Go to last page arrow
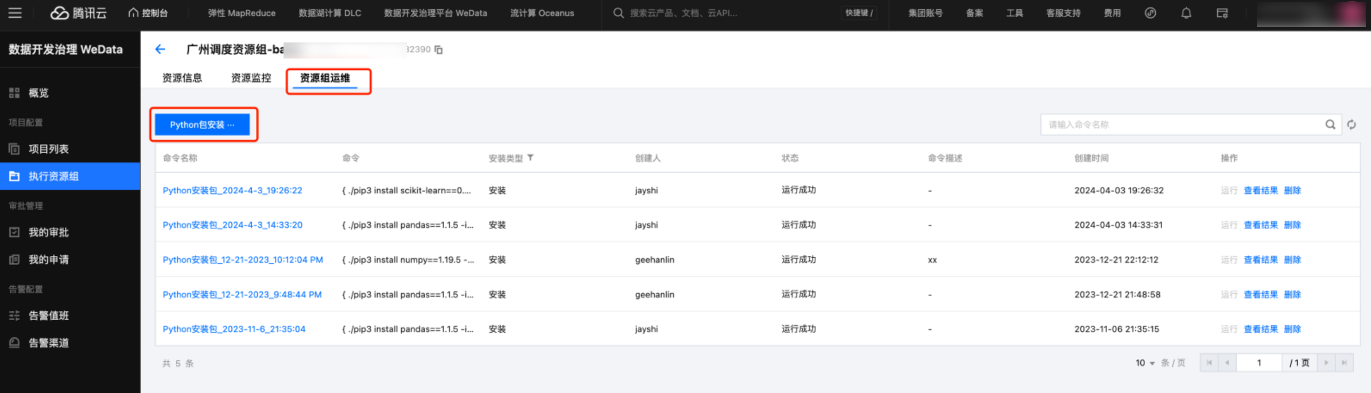Viewport: 1371px width, 393px height. tap(1344, 363)
